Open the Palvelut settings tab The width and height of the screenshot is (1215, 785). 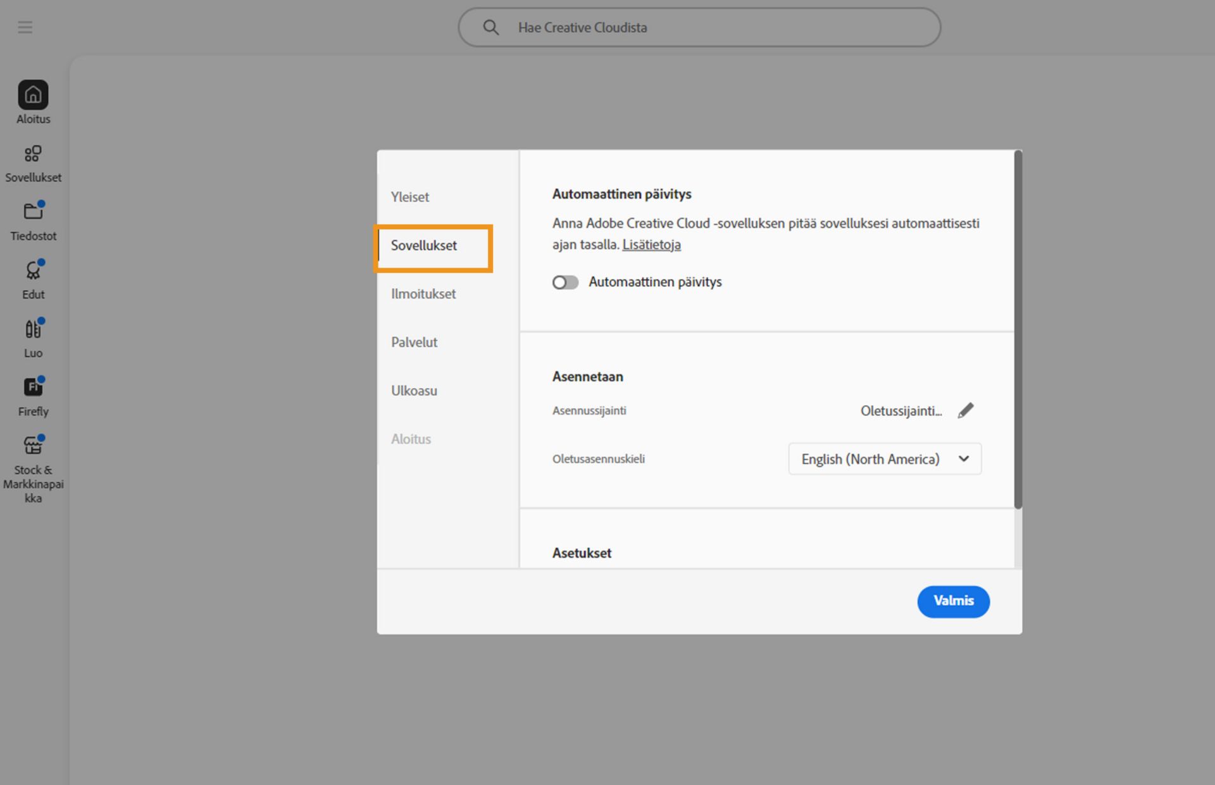(x=414, y=342)
